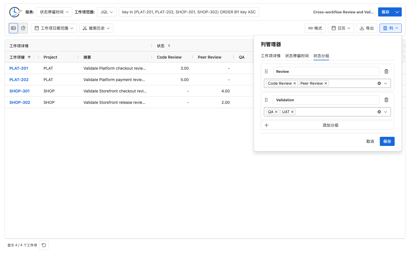
Task: Clear all Review group statuses
Action: [x=379, y=83]
